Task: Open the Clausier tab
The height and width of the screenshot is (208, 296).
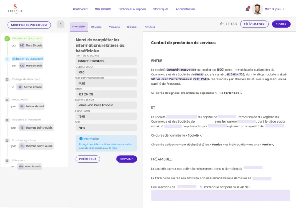Action: (x=132, y=27)
